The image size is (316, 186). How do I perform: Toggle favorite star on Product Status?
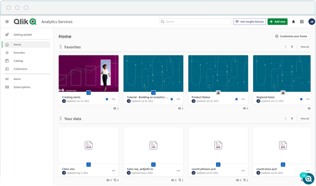237,99
